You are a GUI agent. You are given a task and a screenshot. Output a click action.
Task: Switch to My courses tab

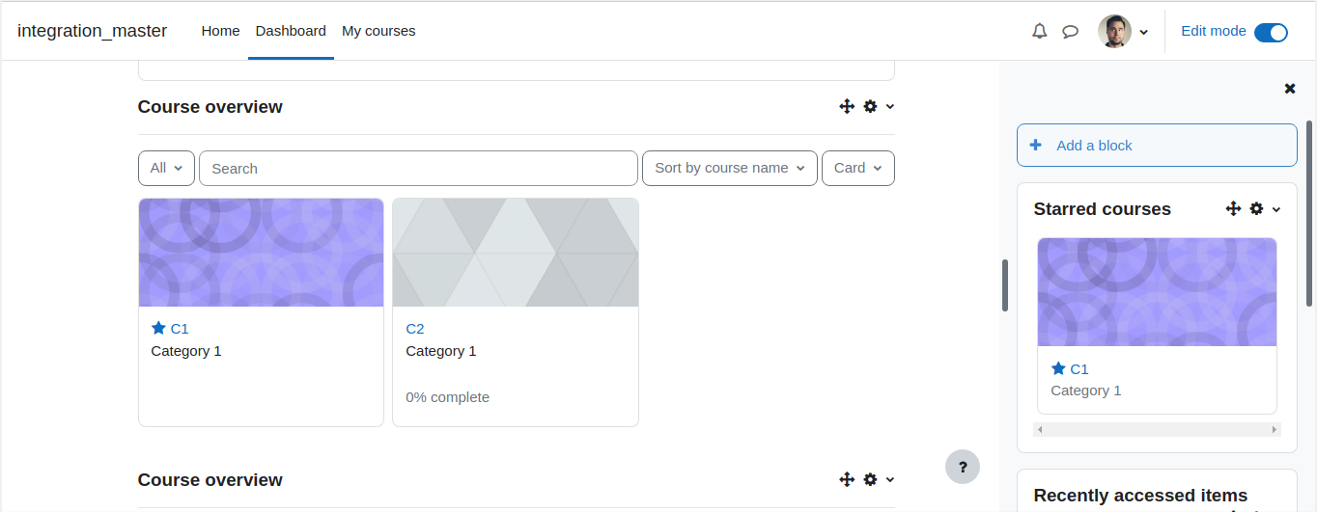pyautogui.click(x=378, y=31)
